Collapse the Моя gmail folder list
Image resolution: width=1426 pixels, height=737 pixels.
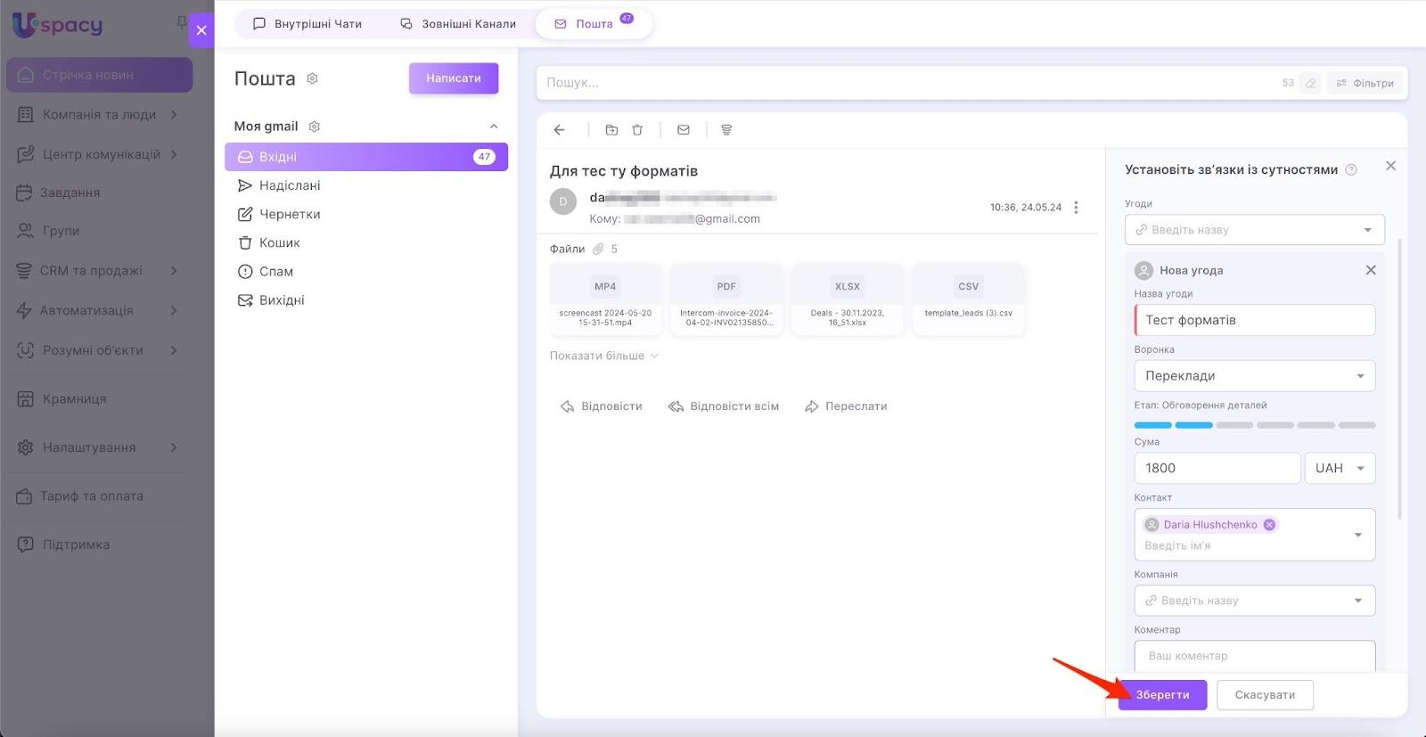point(494,127)
